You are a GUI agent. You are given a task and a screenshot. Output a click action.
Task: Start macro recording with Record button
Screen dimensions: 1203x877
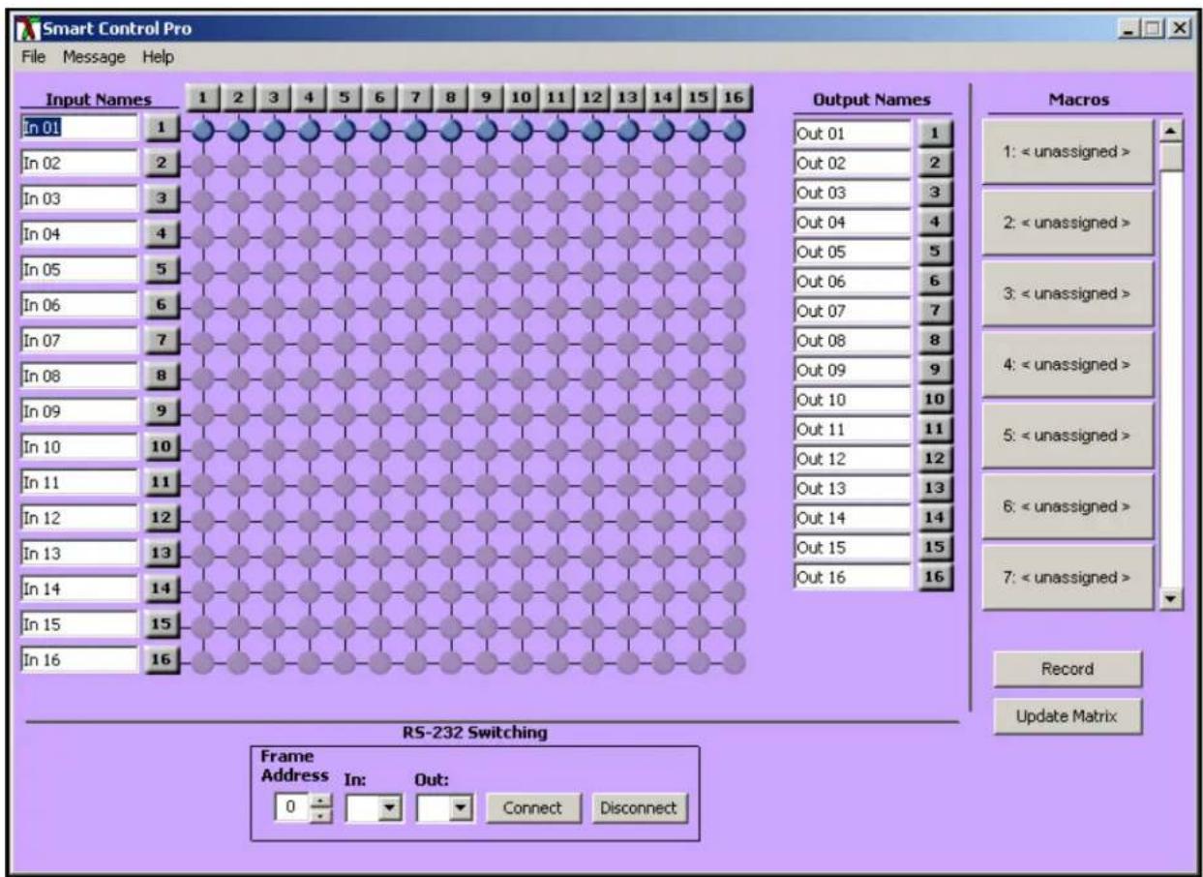pos(1068,669)
